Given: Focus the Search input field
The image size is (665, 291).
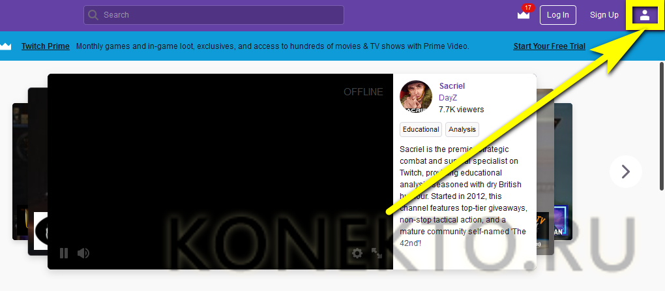Looking at the screenshot, I should coord(213,15).
